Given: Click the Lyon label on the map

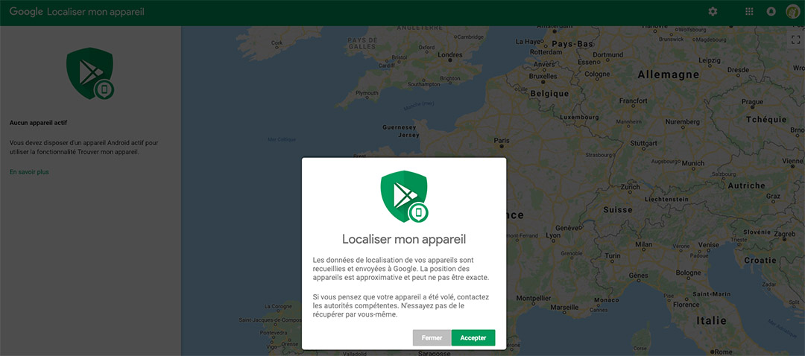Looking at the screenshot, I should coord(553,235).
